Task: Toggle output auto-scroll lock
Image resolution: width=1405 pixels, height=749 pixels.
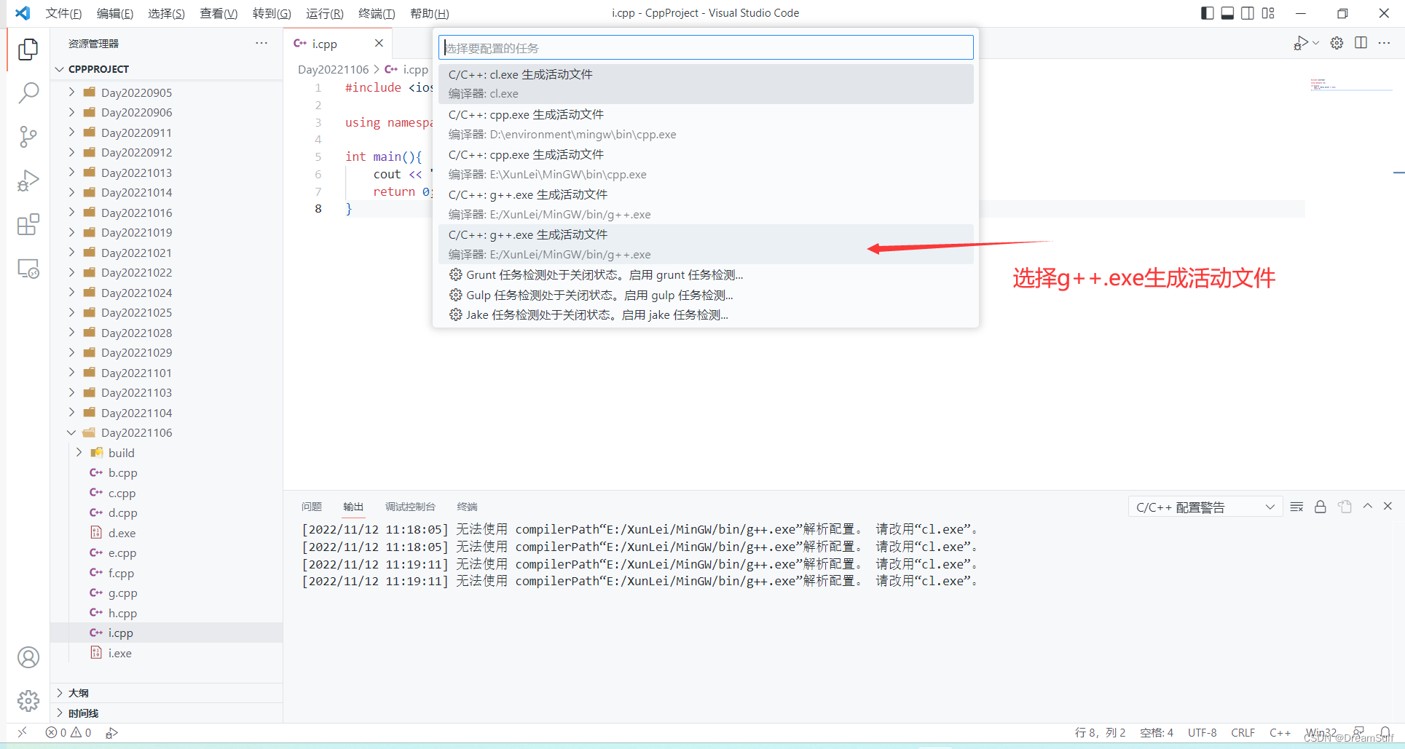Action: click(1320, 507)
